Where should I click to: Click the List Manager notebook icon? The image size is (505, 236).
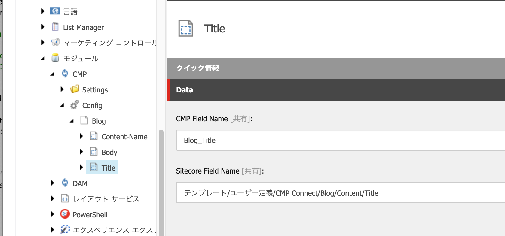(x=55, y=27)
